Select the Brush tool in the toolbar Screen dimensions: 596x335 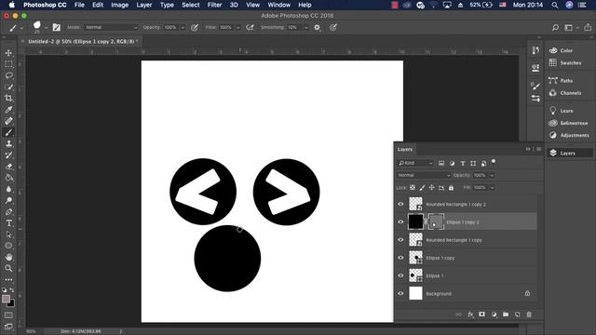tap(8, 132)
